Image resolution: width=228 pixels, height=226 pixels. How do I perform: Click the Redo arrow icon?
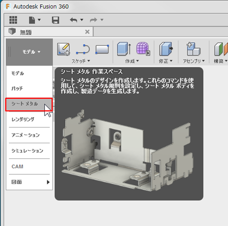click(93, 20)
